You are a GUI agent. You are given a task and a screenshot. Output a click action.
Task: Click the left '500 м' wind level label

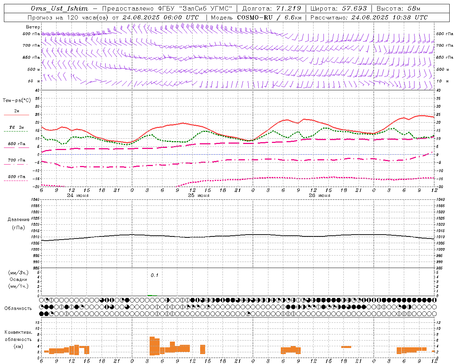pyautogui.click(x=34, y=69)
